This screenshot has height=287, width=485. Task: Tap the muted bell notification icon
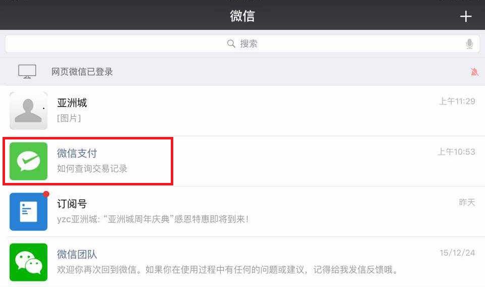474,72
